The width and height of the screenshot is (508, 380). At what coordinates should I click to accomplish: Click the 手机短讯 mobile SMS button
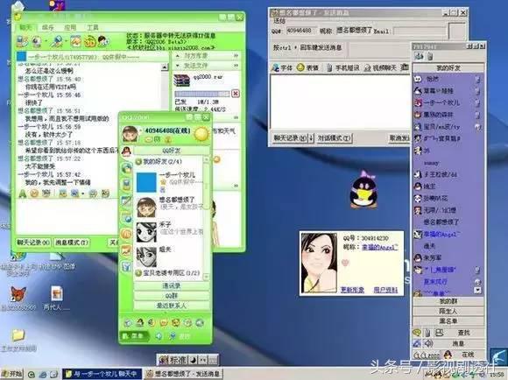pos(342,67)
